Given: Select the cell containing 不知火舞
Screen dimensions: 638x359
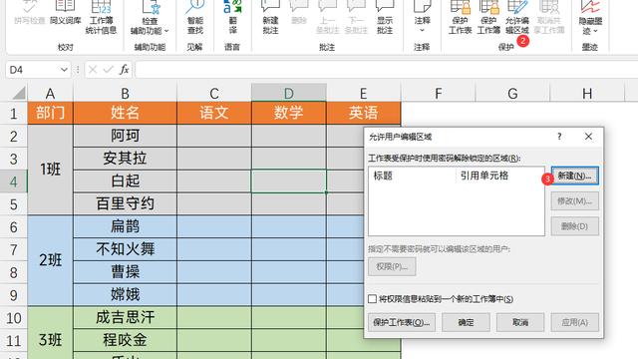Looking at the screenshot, I should click(x=125, y=249).
